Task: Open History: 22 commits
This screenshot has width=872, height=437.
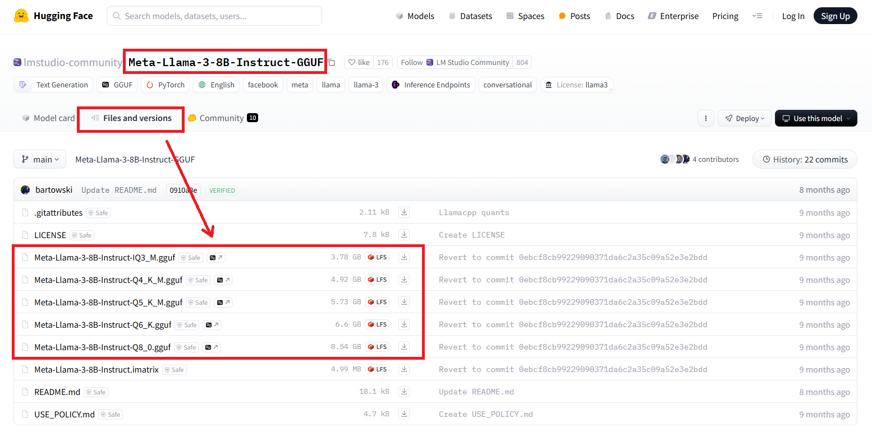Action: pyautogui.click(x=805, y=159)
